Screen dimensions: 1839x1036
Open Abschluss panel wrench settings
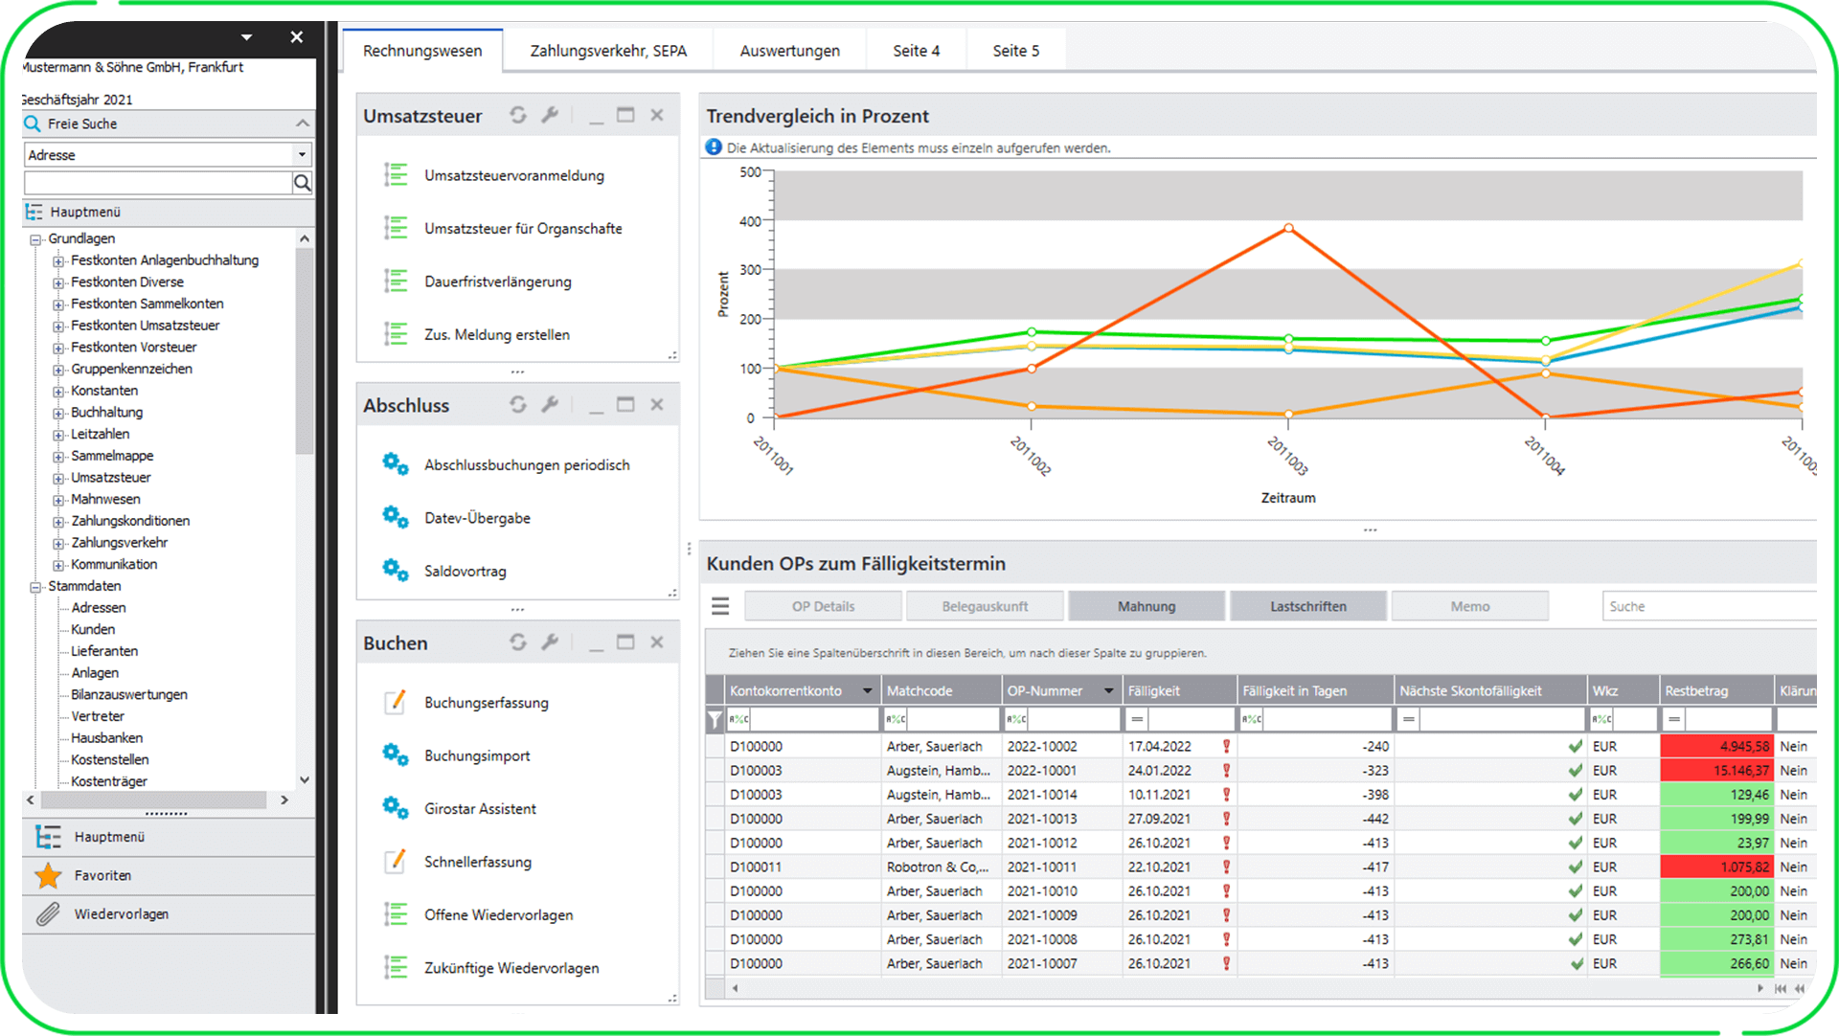(x=550, y=404)
